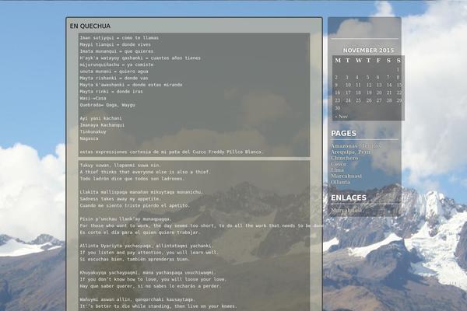
Task: Click the PAGES sidebar heading
Action: pos(343,133)
